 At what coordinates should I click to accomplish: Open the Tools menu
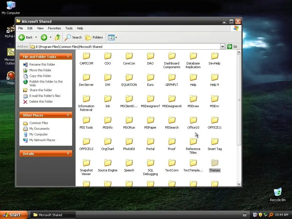(x=69, y=28)
